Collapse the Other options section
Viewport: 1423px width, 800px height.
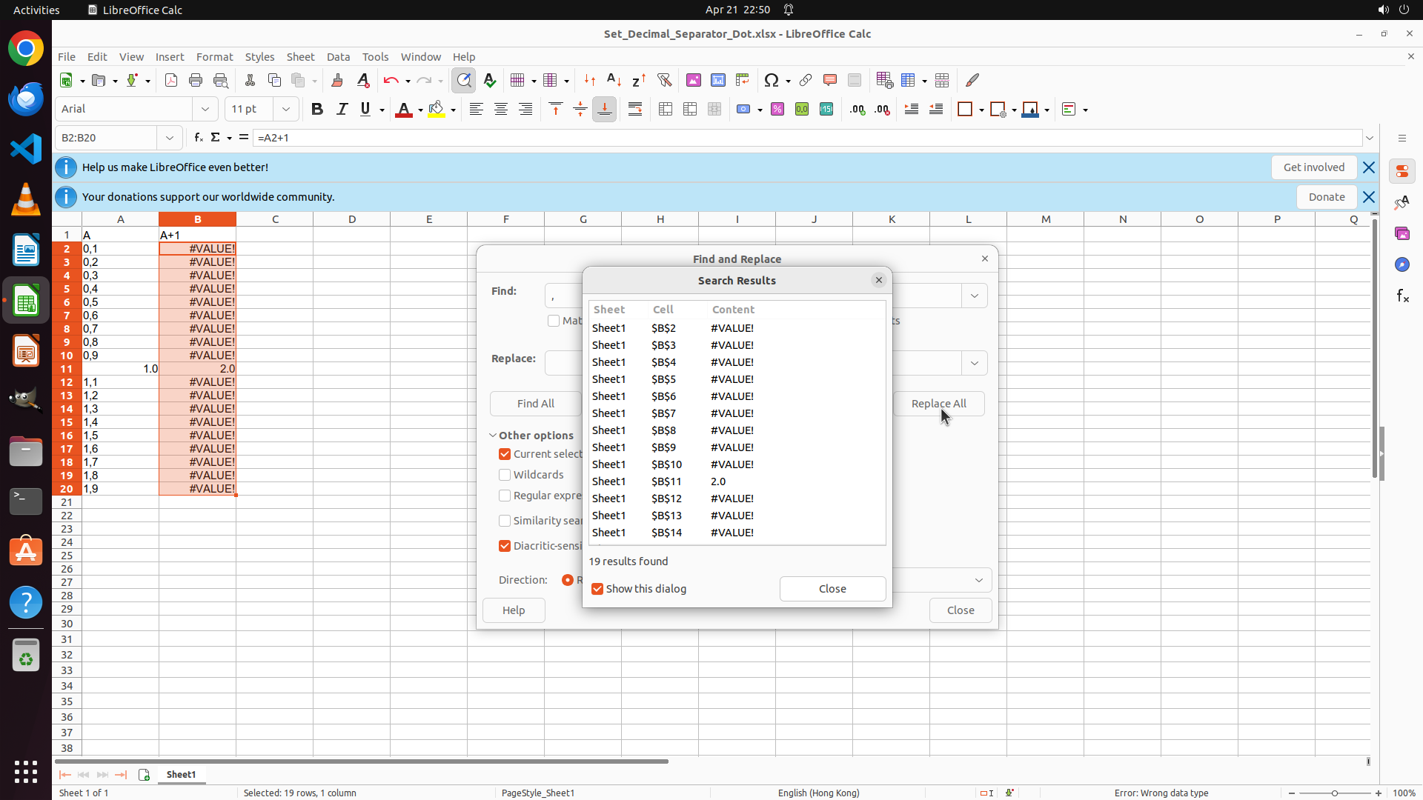(493, 436)
